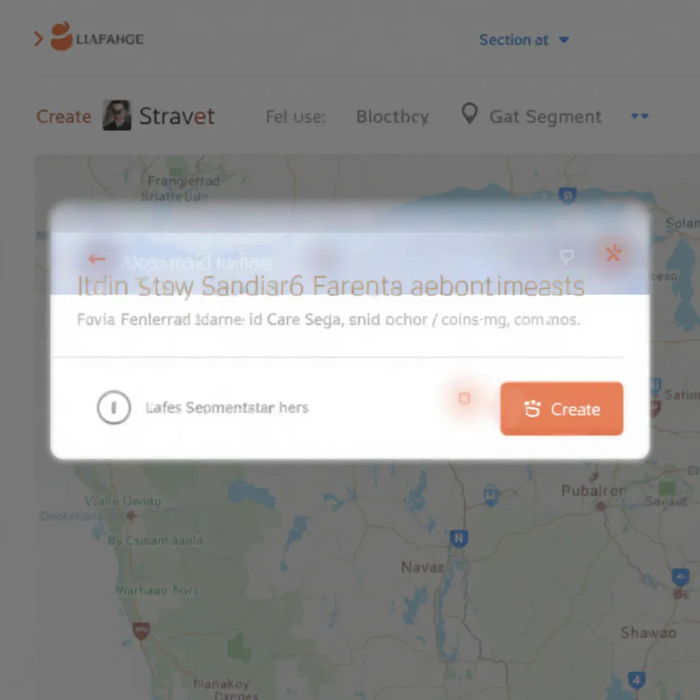Click the Fel use label in toolbar
This screenshot has width=700, height=700.
(295, 117)
